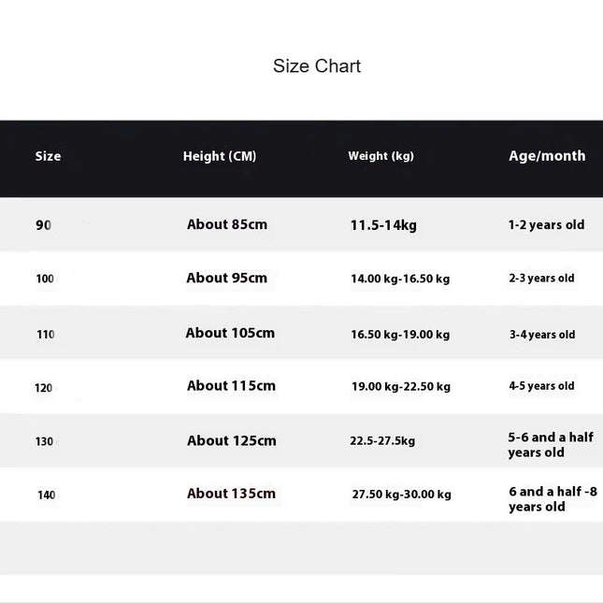Select the Weight (kg) column header
Image resolution: width=603 pixels, height=603 pixels.
point(381,156)
